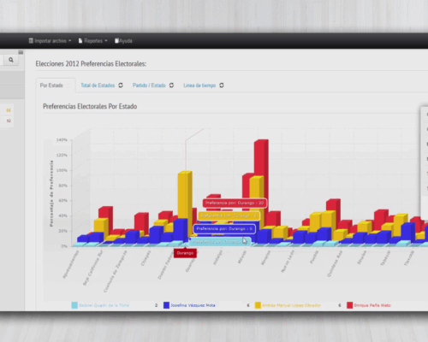Toggle the Enrique Peña Nieto legend series
The width and height of the screenshot is (428, 342).
[x=369, y=305]
